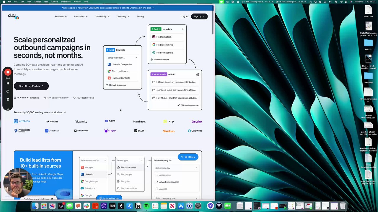This screenshot has height=212, width=378.
Task: Click 'Start 14 day Pro trial' button
Action: point(31,86)
